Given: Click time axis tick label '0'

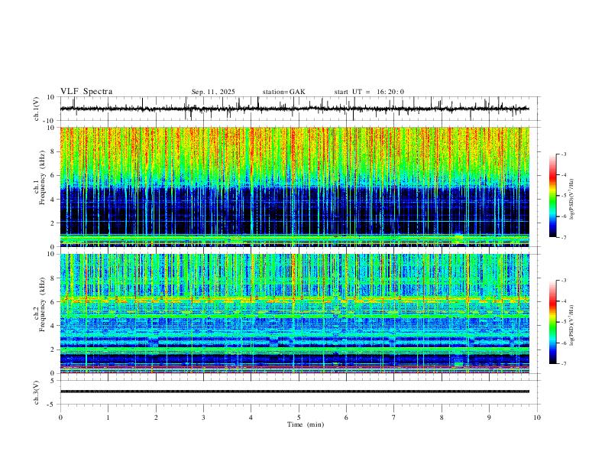Looking at the screenshot, I should click(60, 418).
